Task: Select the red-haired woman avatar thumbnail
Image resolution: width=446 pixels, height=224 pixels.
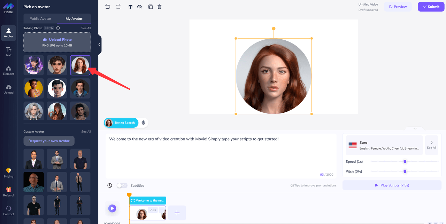Action: click(x=80, y=65)
